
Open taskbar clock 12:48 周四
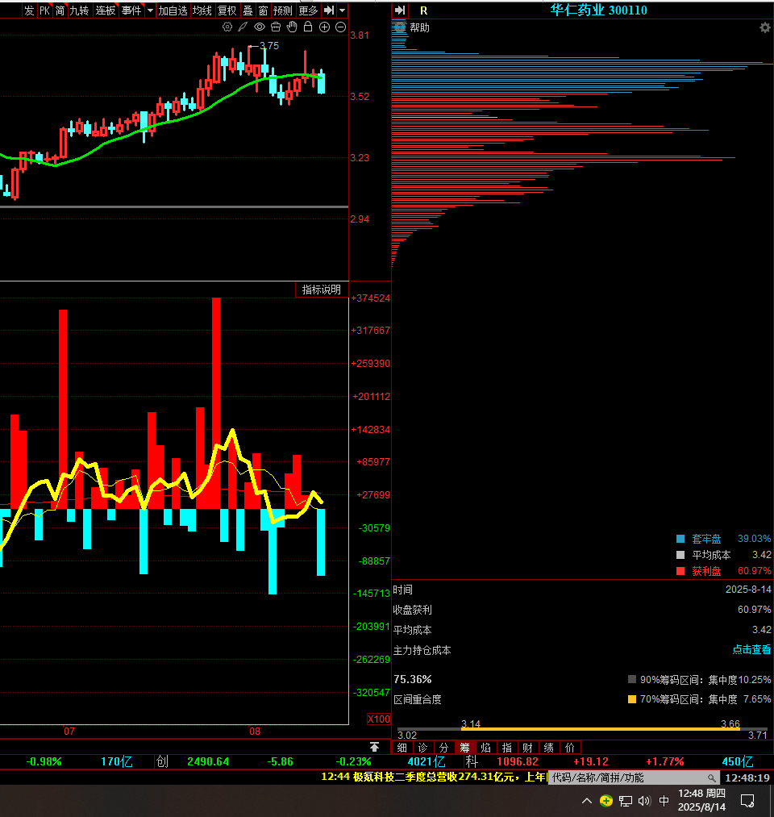pyautogui.click(x=701, y=800)
